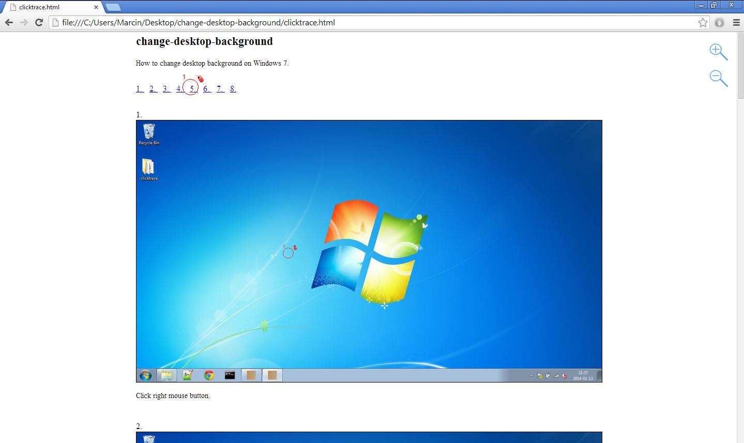The image size is (744, 443).
Task: Jump to step 6 via link '6.'
Action: (x=207, y=89)
